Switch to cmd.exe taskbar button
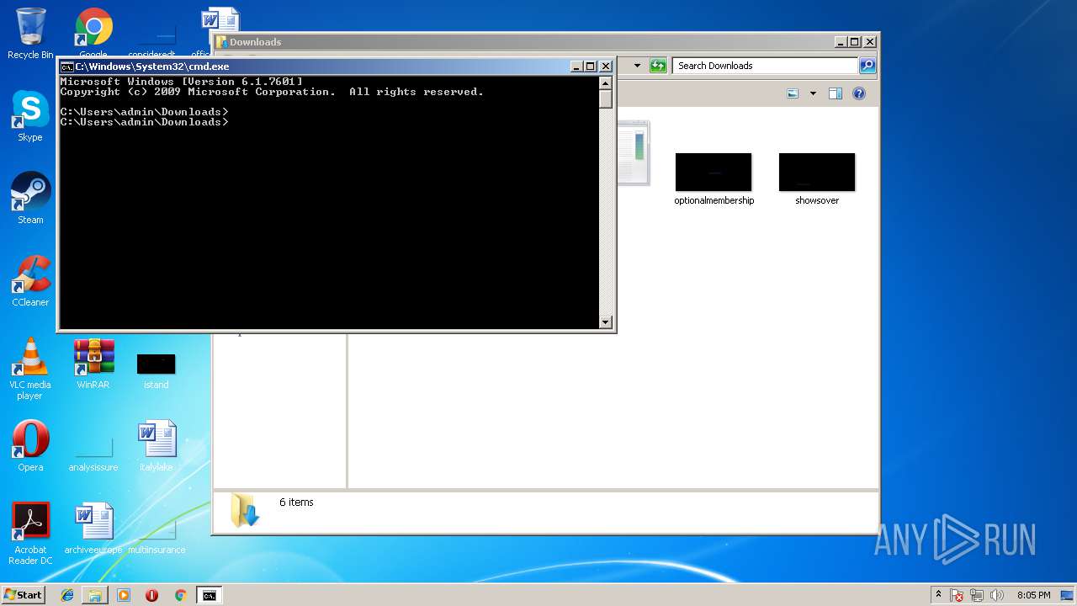Image resolution: width=1077 pixels, height=606 pixels. tap(209, 595)
